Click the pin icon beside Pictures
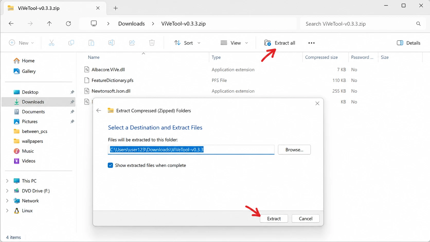The image size is (430, 242). point(72,121)
